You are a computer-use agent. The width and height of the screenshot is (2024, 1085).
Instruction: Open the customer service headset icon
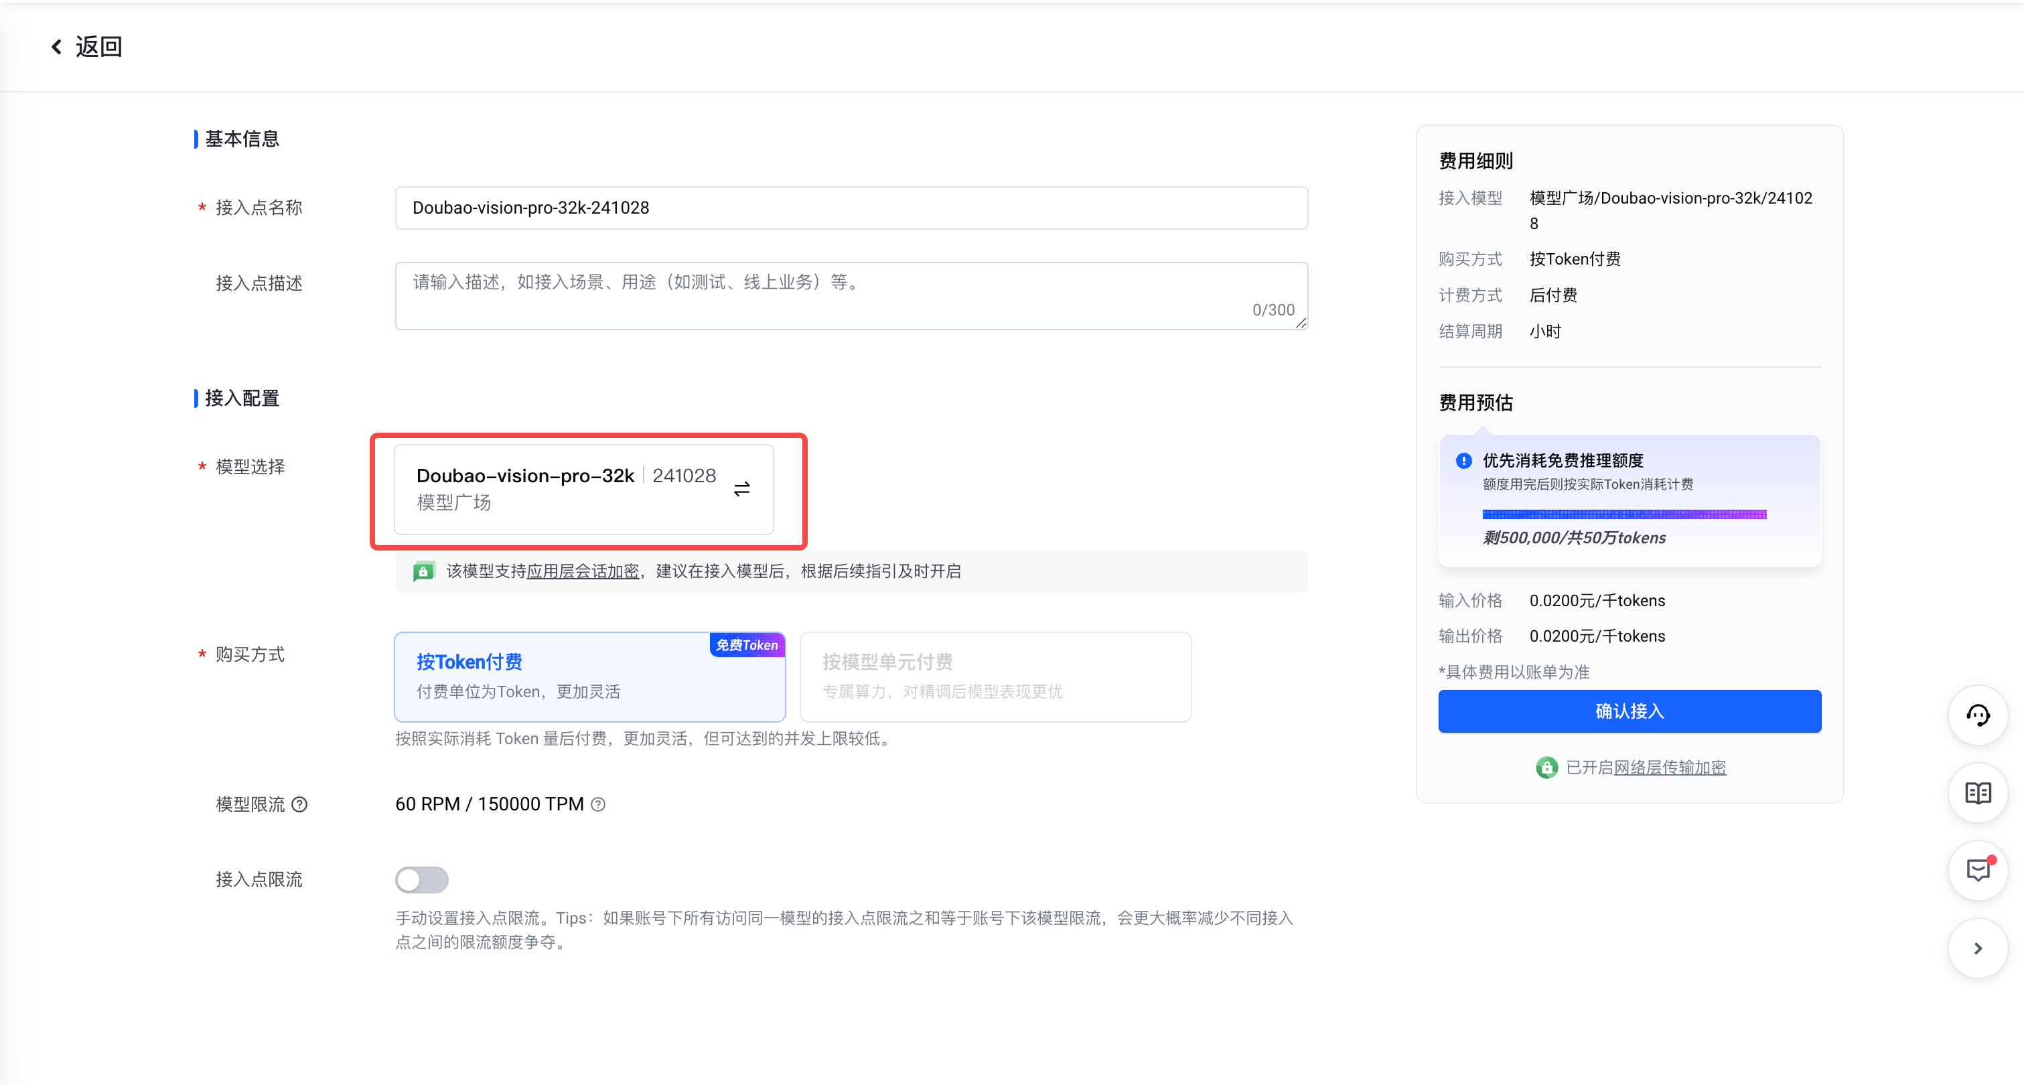1977,715
